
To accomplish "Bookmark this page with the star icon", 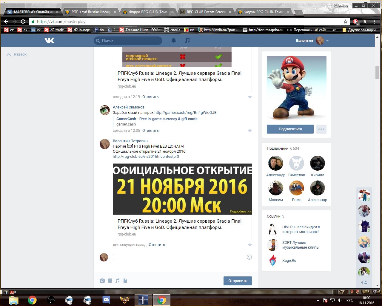I will point(346,22).
